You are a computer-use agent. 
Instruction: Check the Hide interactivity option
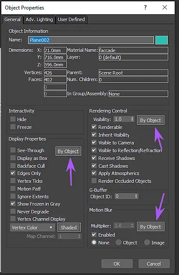13,119
